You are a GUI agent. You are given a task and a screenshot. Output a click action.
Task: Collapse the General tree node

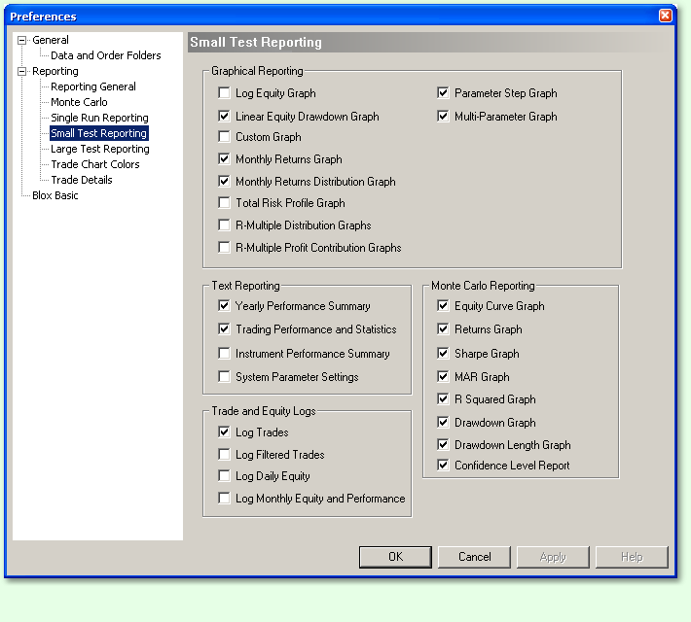pos(21,41)
